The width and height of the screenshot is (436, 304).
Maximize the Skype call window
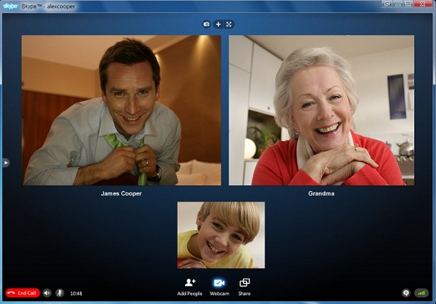tap(408, 4)
